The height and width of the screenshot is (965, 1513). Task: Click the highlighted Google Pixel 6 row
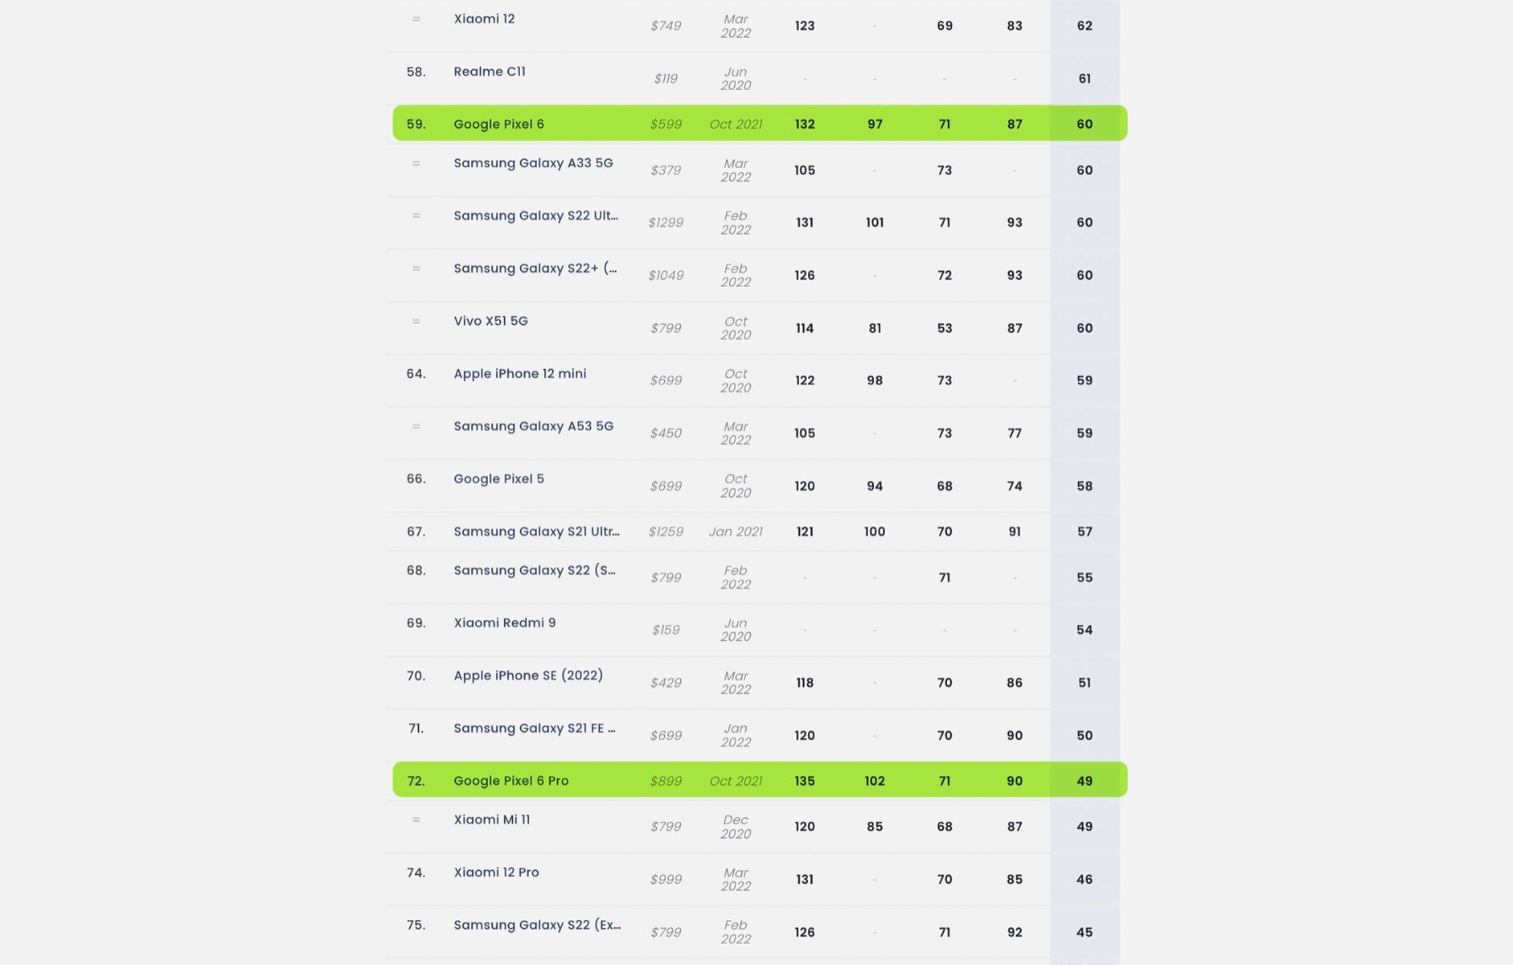(x=760, y=123)
